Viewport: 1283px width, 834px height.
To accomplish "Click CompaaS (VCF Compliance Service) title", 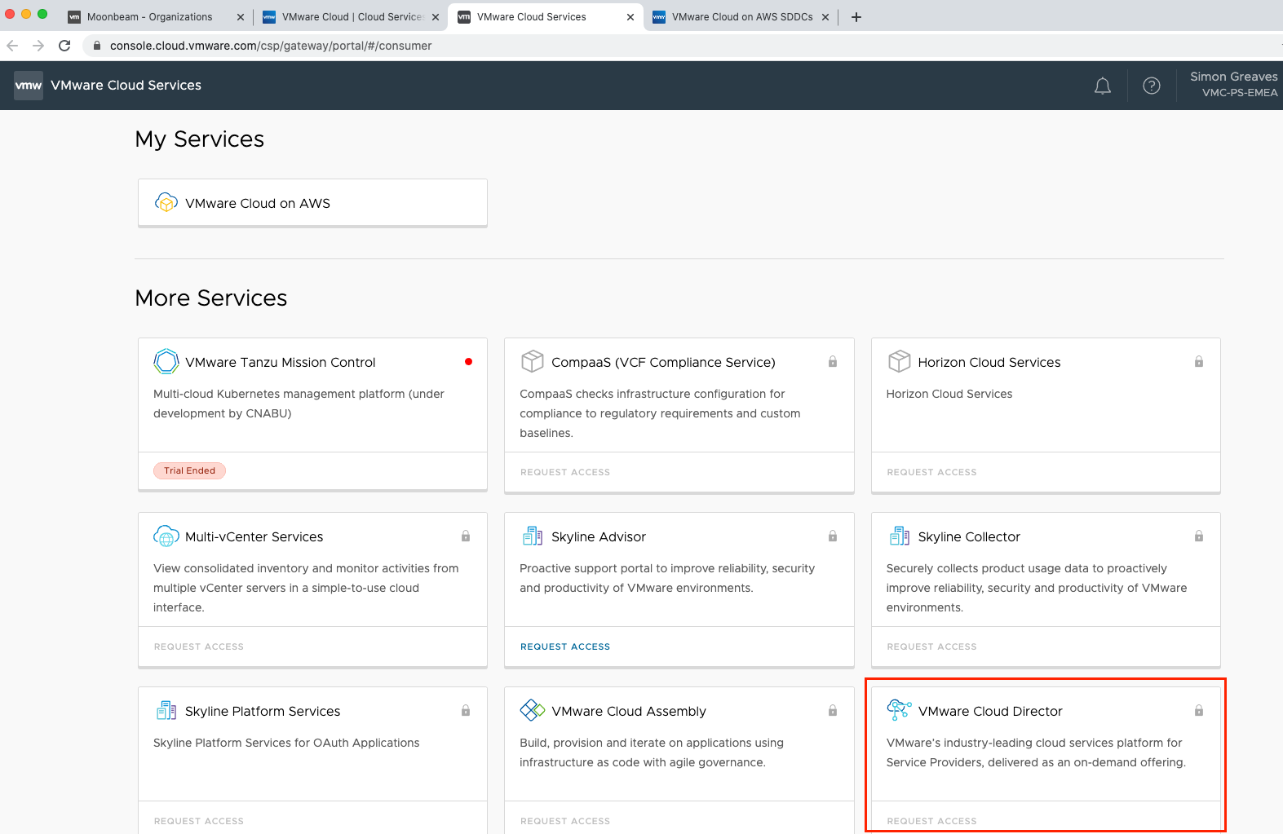I will click(x=663, y=362).
